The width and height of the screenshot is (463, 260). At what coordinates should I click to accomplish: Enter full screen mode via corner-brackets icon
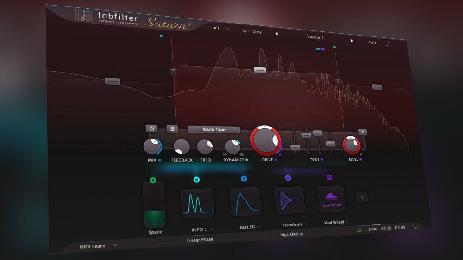coord(388,44)
